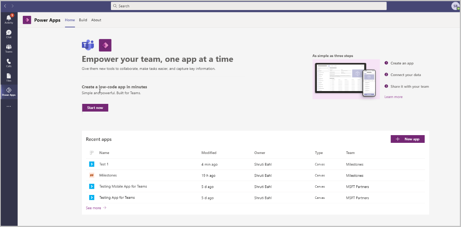Go to Teams in the left rail
The height and width of the screenshot is (227, 461).
click(9, 49)
